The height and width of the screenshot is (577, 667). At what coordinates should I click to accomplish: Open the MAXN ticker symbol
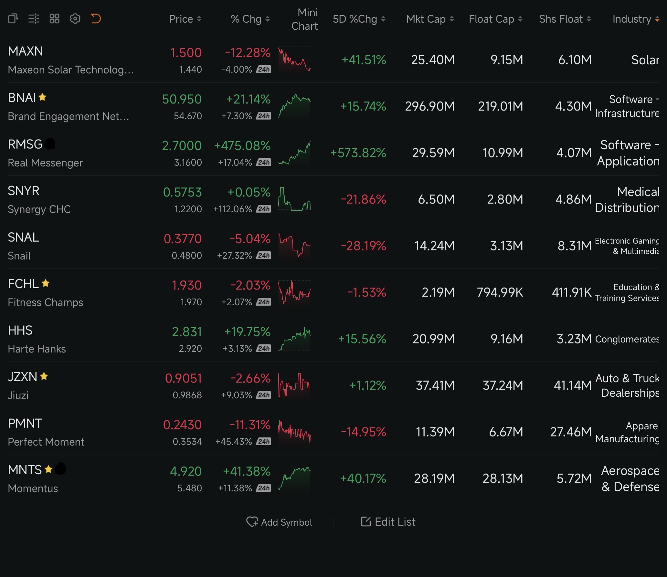click(26, 51)
